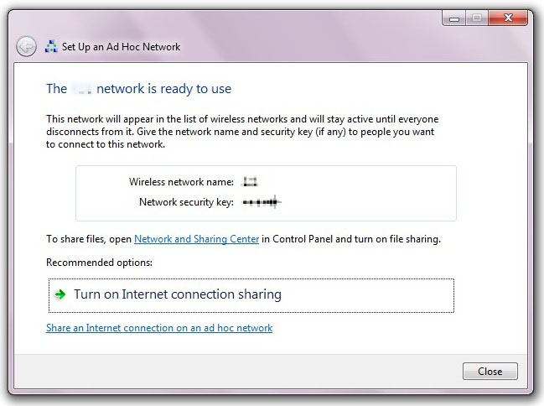544x406 pixels.
Task: Minimize the Ad Hoc Network window
Action: [x=454, y=18]
